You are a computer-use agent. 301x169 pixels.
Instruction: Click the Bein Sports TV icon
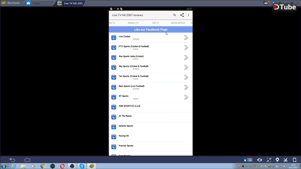coord(114,87)
